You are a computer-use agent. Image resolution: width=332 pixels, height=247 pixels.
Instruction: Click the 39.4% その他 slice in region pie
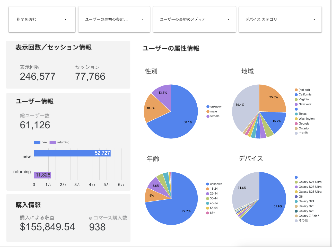click(x=244, y=108)
